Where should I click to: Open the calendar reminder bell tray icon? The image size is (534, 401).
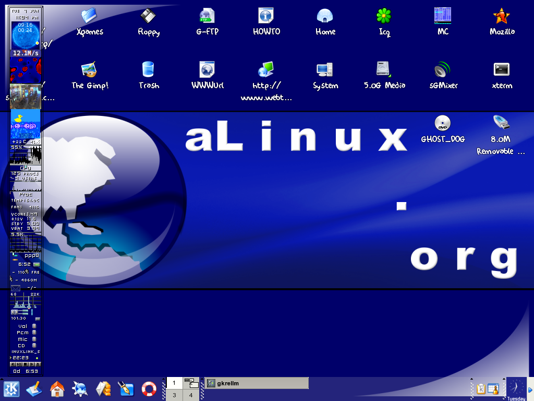pyautogui.click(x=493, y=388)
